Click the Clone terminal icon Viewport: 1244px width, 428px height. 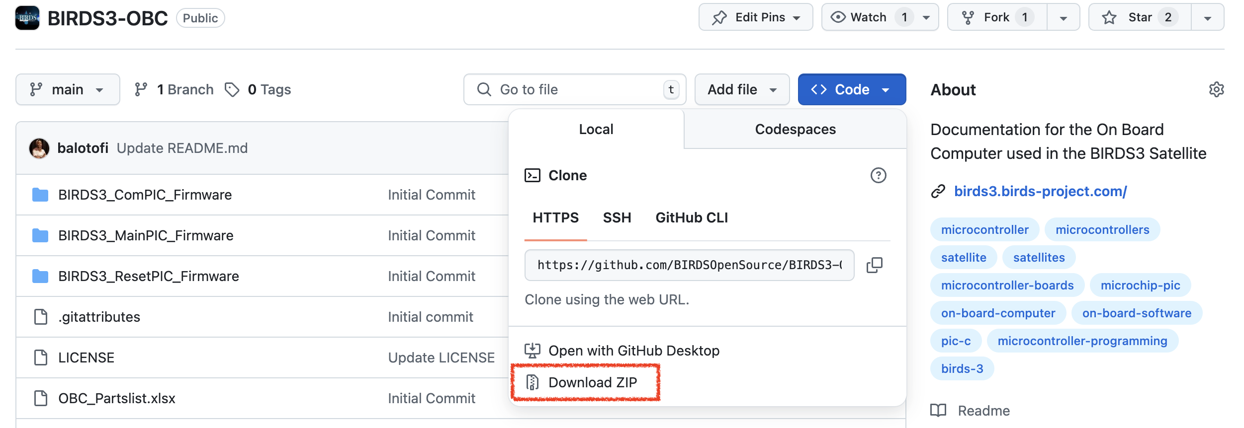pos(533,175)
